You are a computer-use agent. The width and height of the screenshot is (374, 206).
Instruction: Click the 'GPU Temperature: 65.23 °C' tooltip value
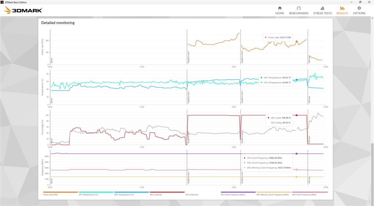pyautogui.click(x=277, y=78)
